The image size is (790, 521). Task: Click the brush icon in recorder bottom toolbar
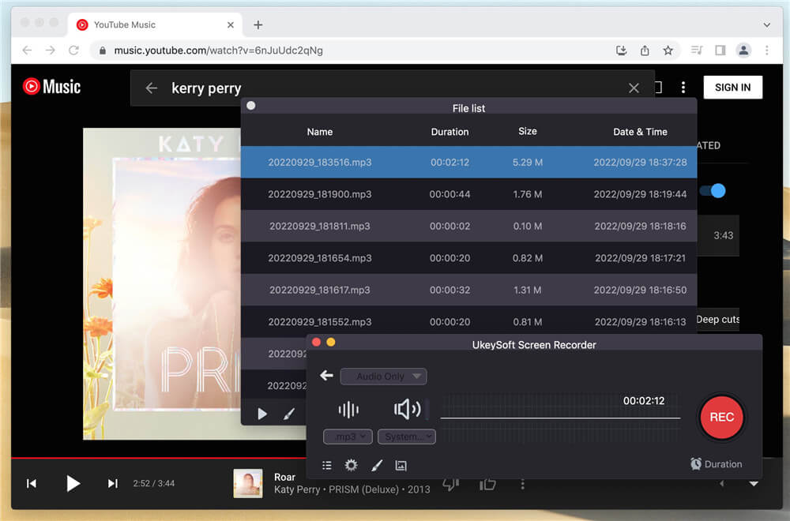[376, 465]
